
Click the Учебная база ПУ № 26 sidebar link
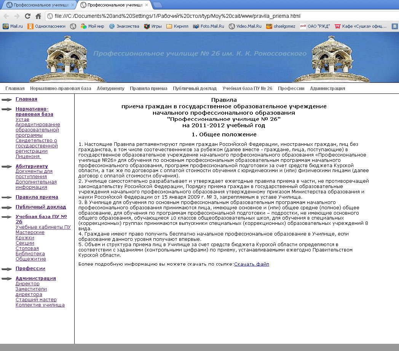(41, 219)
